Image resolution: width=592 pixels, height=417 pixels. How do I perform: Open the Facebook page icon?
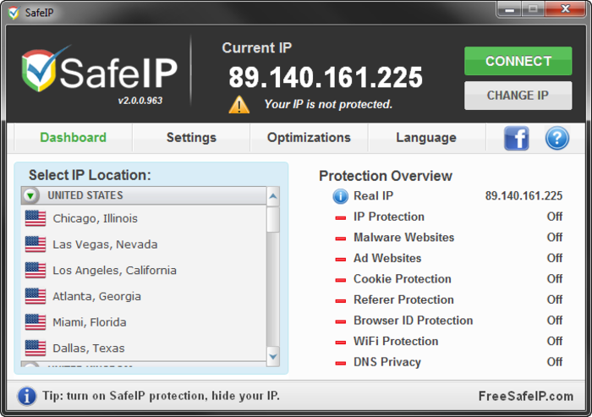click(517, 138)
